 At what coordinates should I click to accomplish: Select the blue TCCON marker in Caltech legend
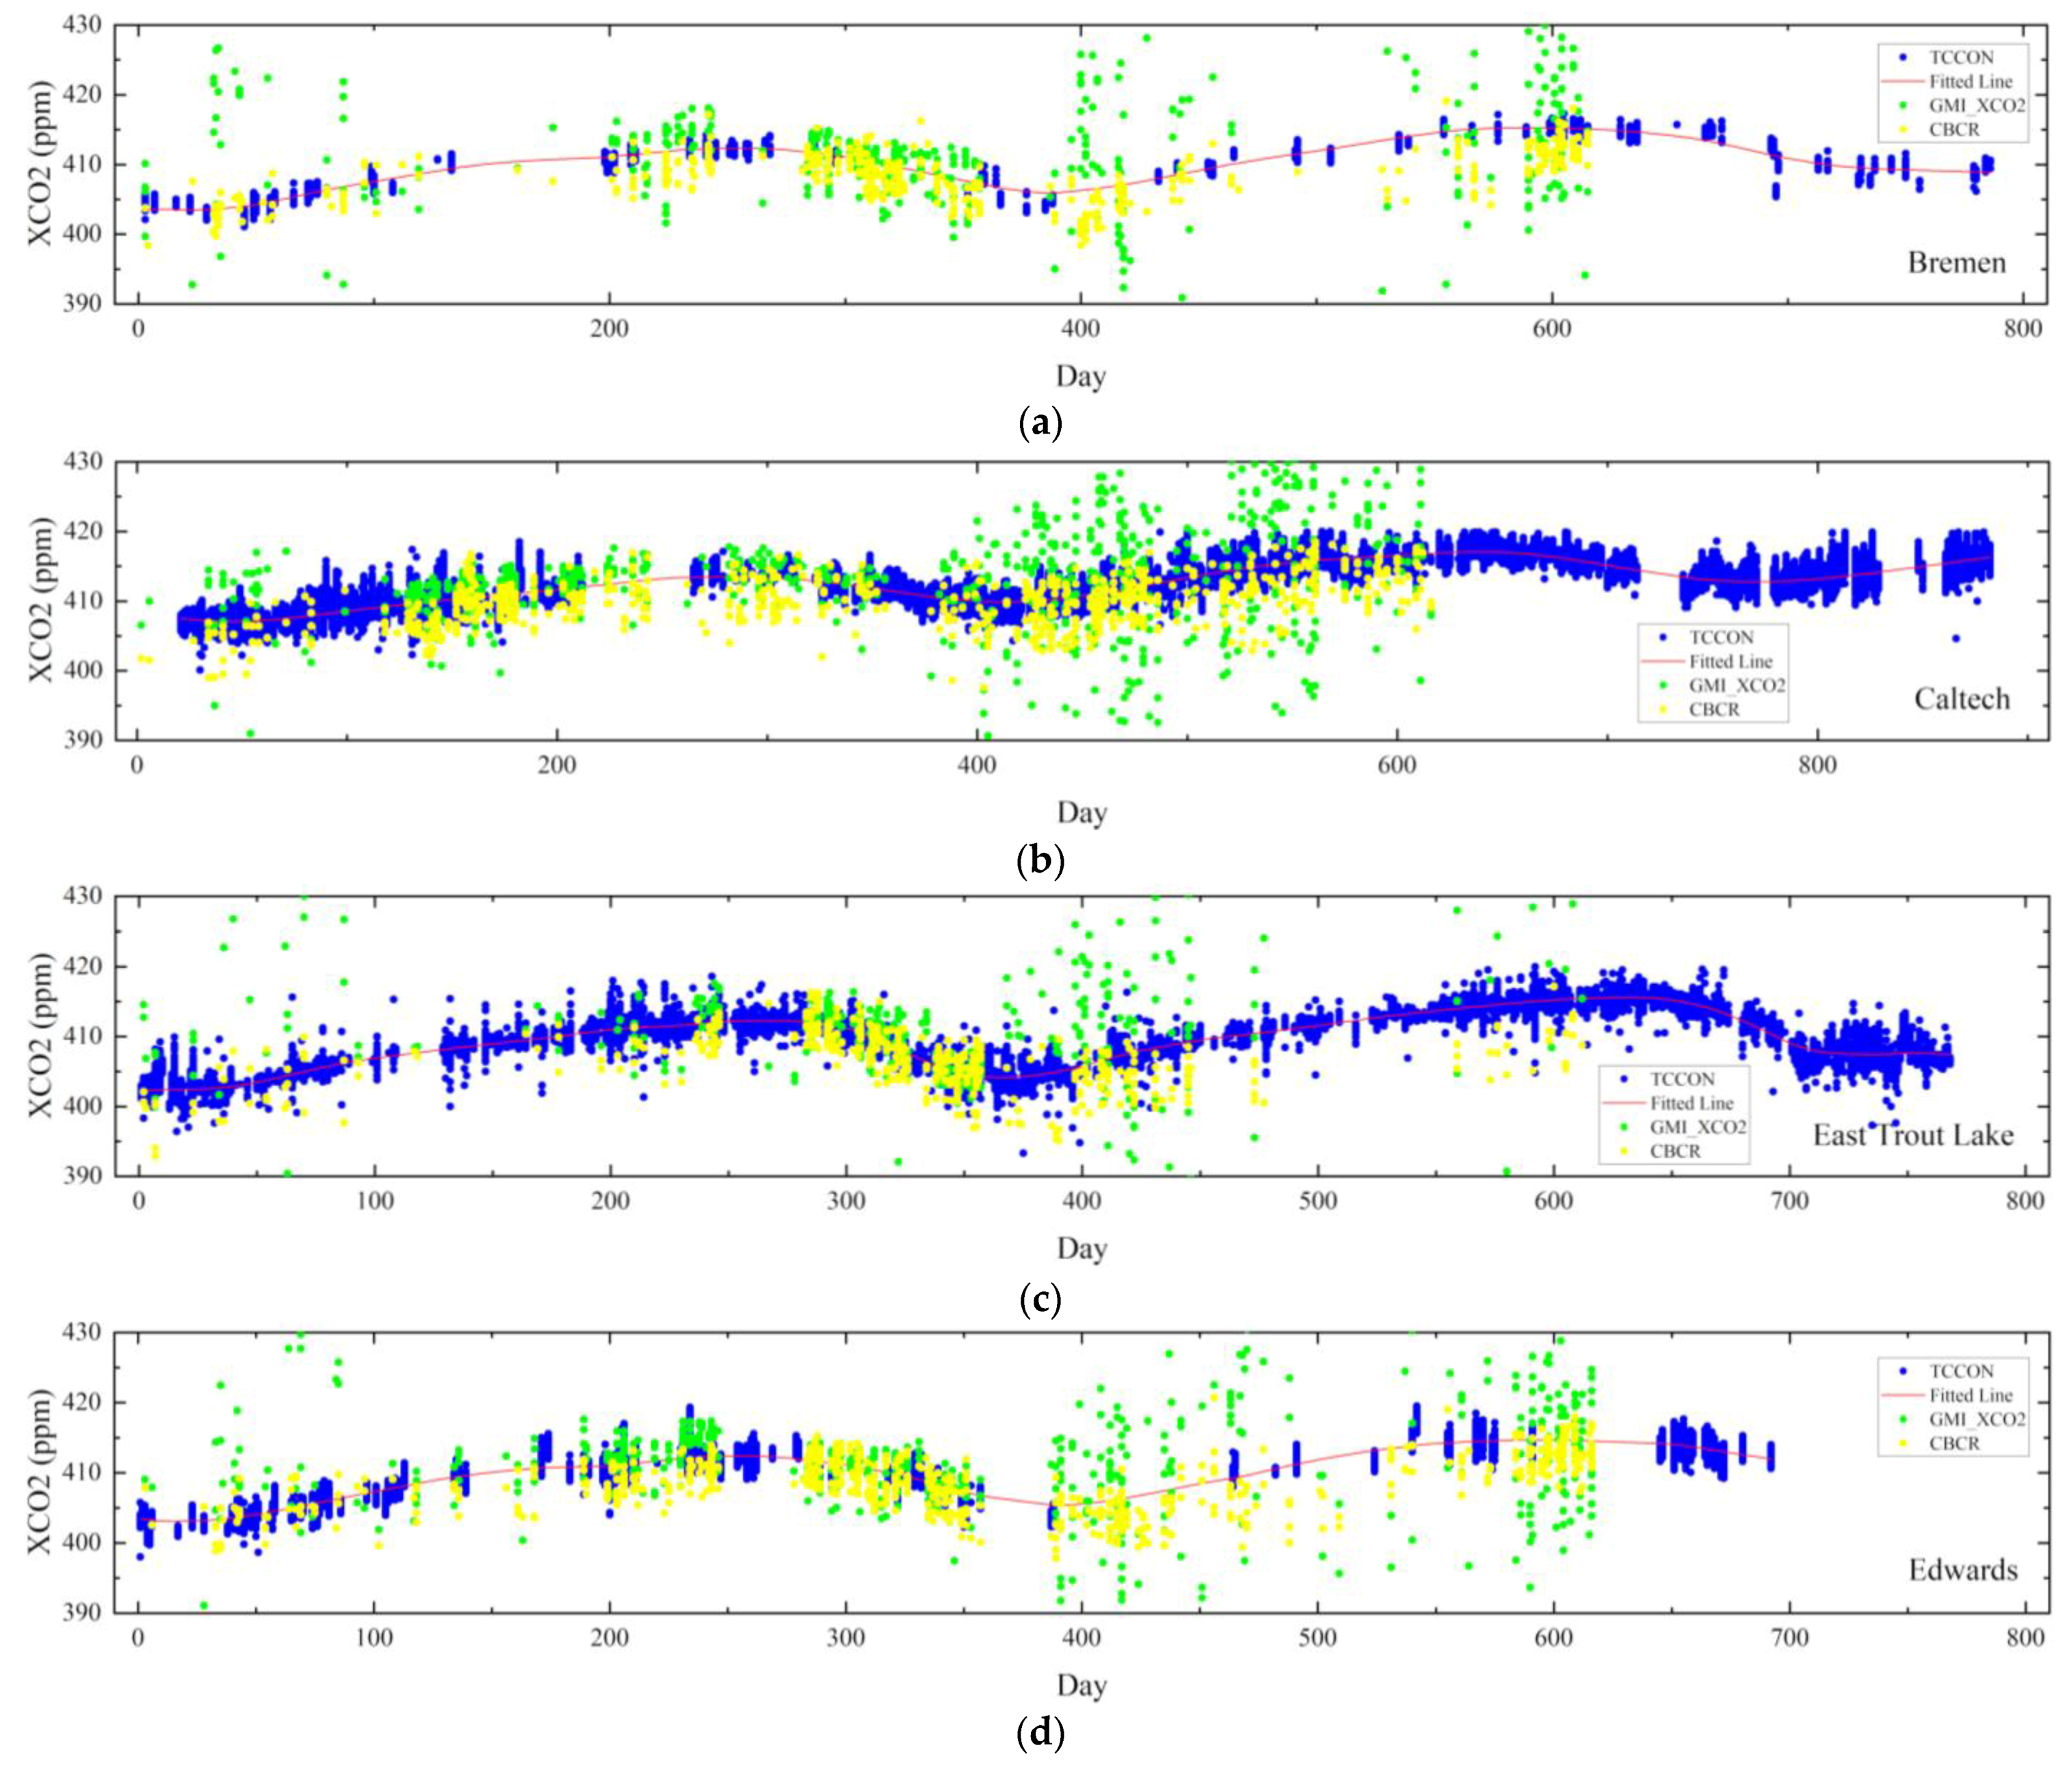pyautogui.click(x=1663, y=637)
